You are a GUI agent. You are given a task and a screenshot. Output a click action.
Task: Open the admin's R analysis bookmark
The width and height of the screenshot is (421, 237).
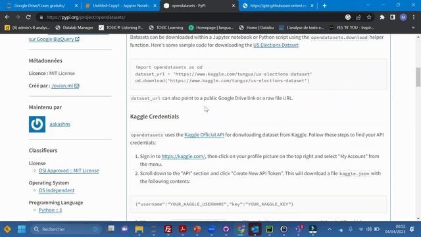(28, 28)
